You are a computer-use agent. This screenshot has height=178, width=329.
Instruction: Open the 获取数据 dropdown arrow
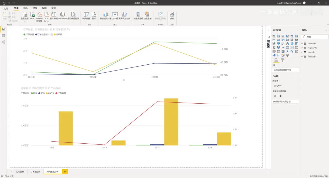25,21
